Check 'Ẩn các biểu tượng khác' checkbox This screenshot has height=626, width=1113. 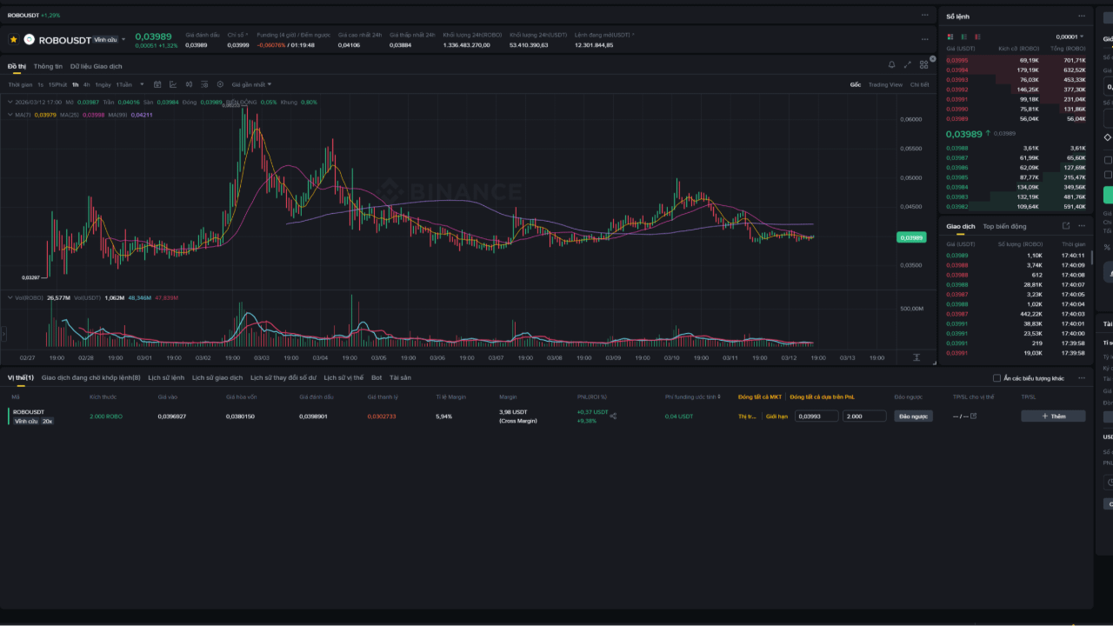tap(996, 378)
